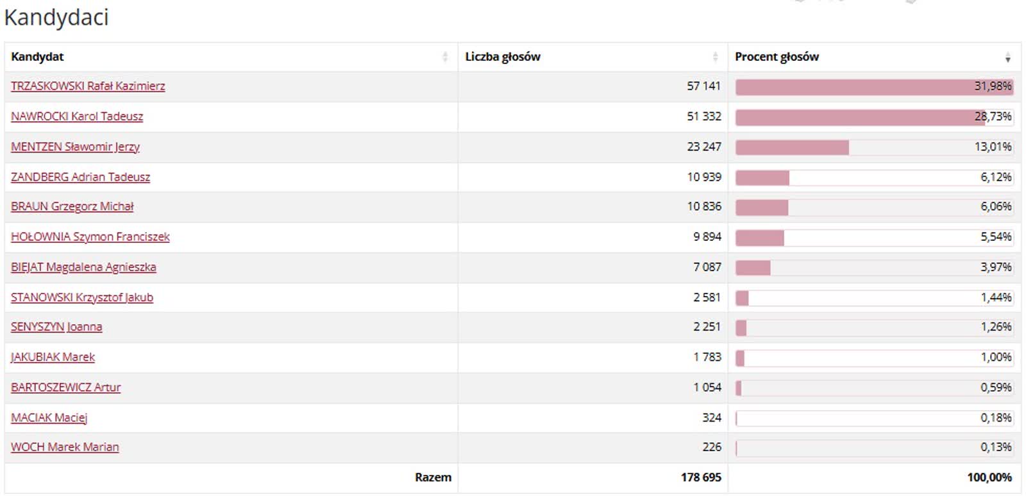This screenshot has height=496, width=1026.
Task: Open NAWROCKI Karol Tadeusz candidate page
Action: click(x=77, y=117)
